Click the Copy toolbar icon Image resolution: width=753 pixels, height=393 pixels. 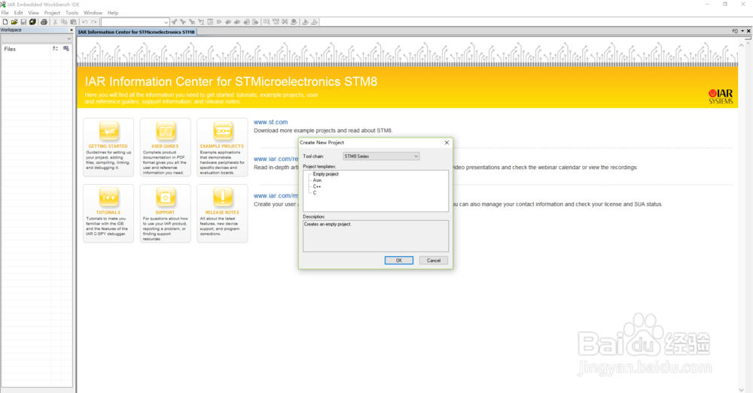tap(64, 22)
